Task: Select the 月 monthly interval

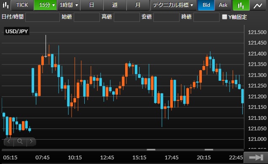Action: click(138, 5)
